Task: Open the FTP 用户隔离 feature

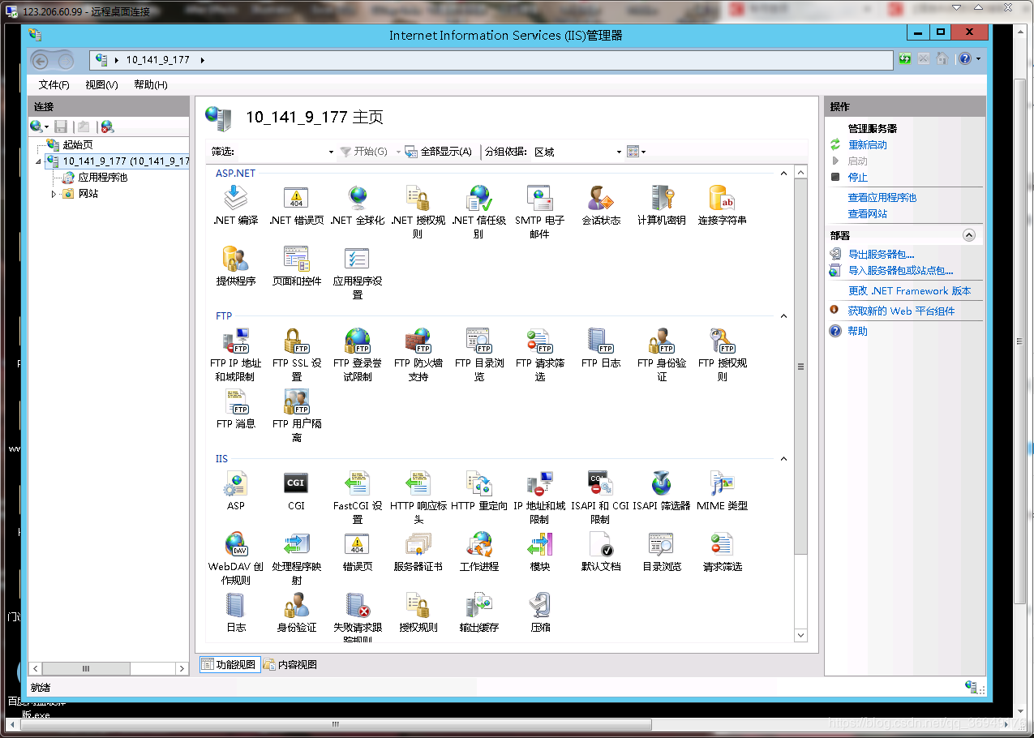Action: click(296, 415)
